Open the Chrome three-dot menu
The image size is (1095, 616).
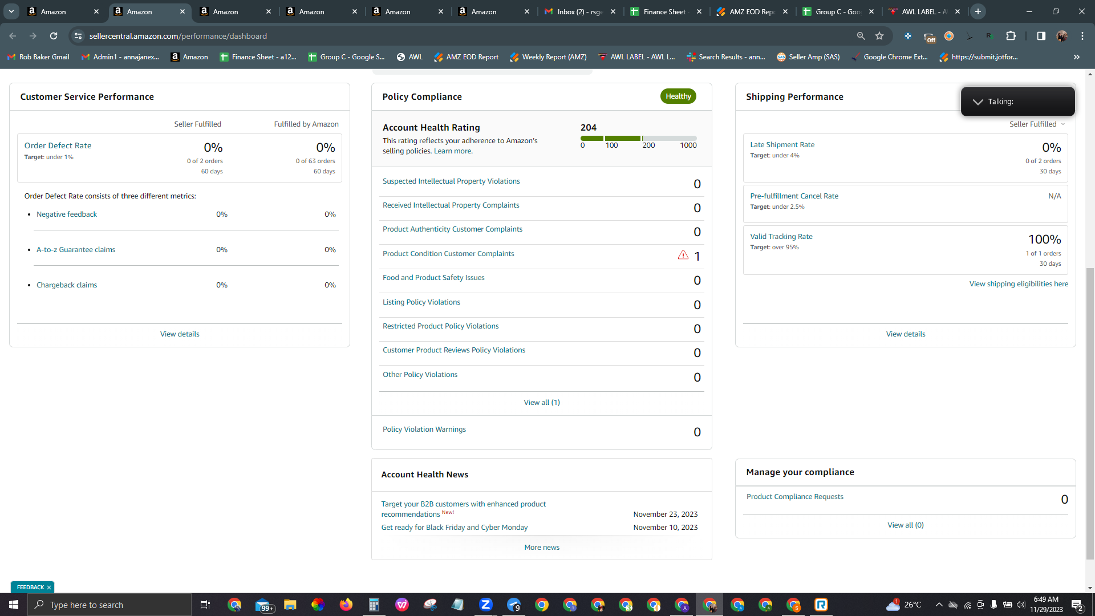point(1082,36)
